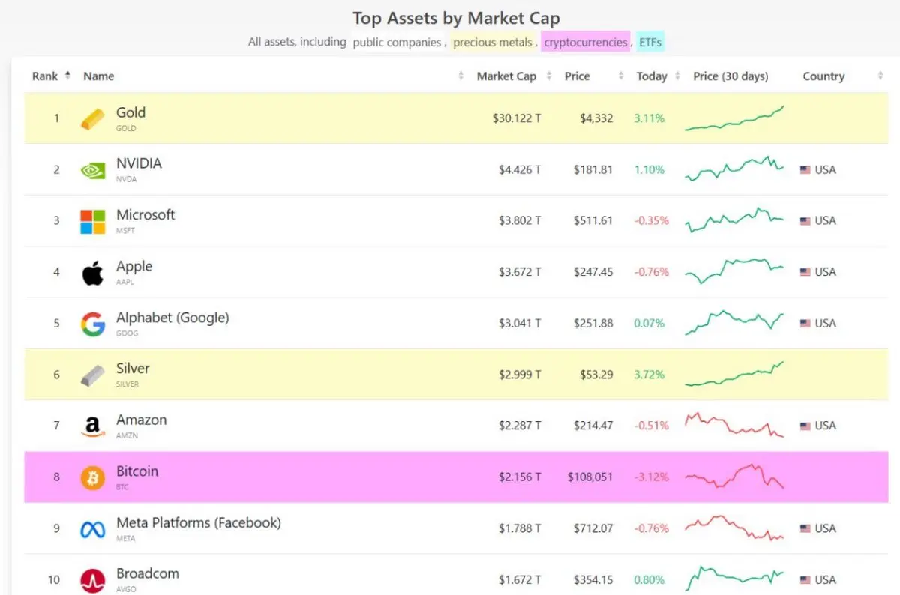This screenshot has width=900, height=595.
Task: Click the Silver bar icon
Action: coord(93,375)
